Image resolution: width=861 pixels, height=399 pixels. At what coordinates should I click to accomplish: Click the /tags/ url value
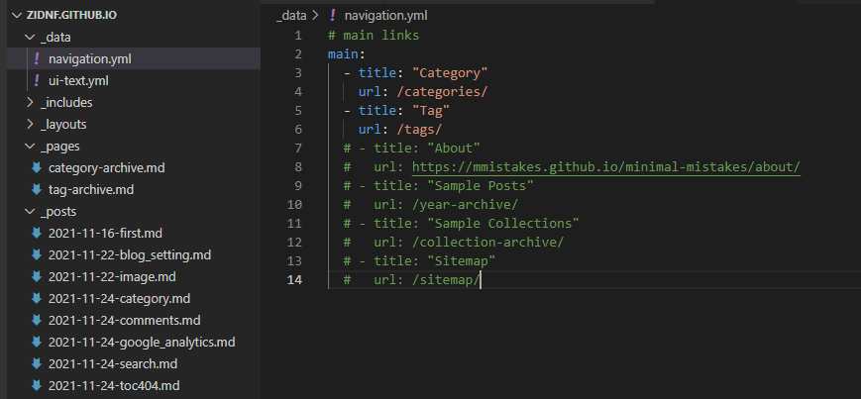[419, 130]
